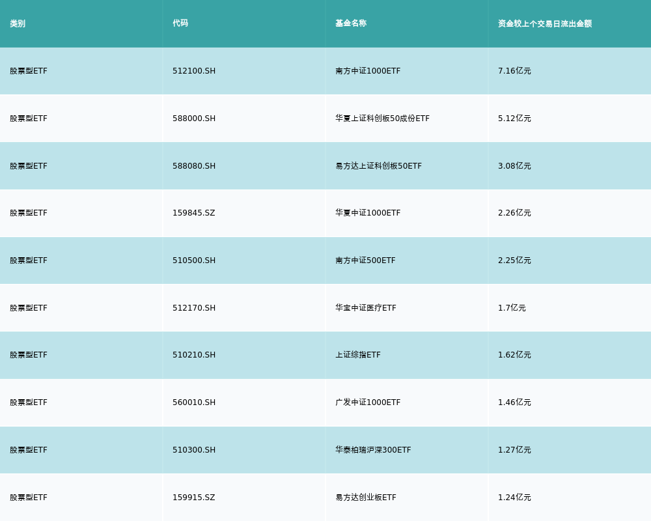Select 易方达上证科创板50ETF name
This screenshot has width=651, height=521.
(378, 166)
